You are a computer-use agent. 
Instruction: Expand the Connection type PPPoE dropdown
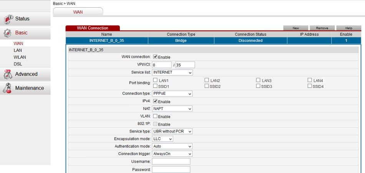click(x=172, y=94)
